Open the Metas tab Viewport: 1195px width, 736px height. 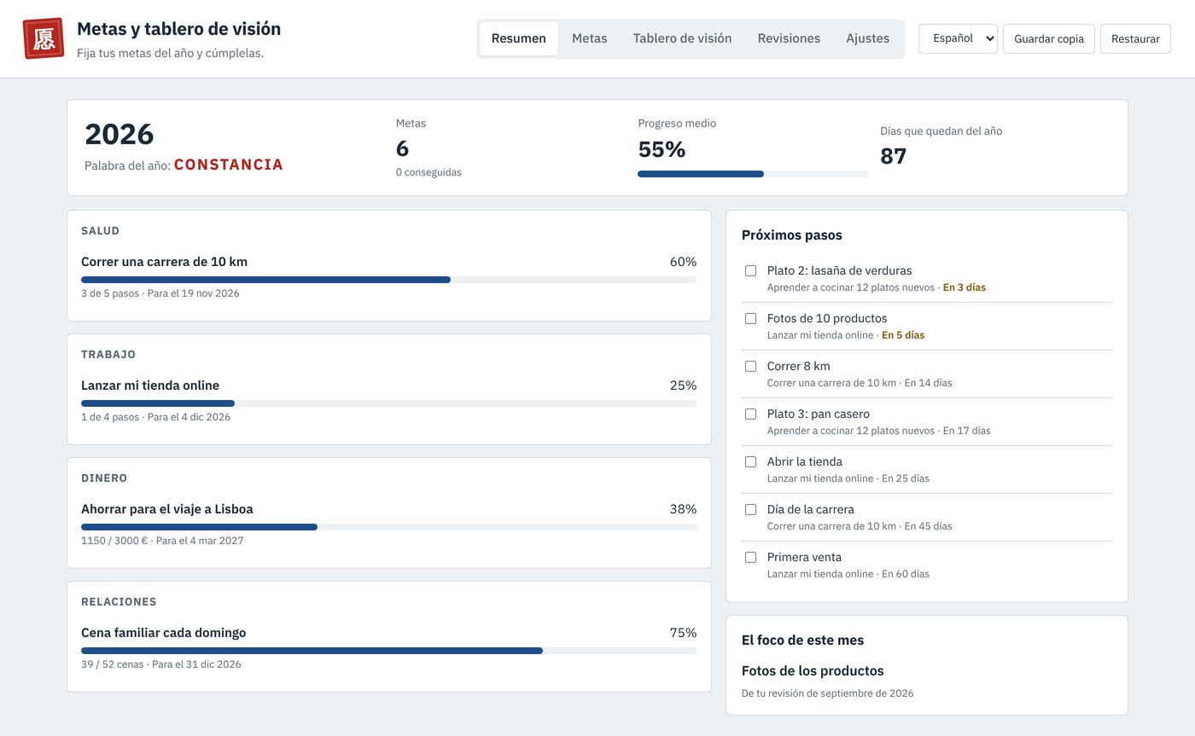[x=590, y=38]
